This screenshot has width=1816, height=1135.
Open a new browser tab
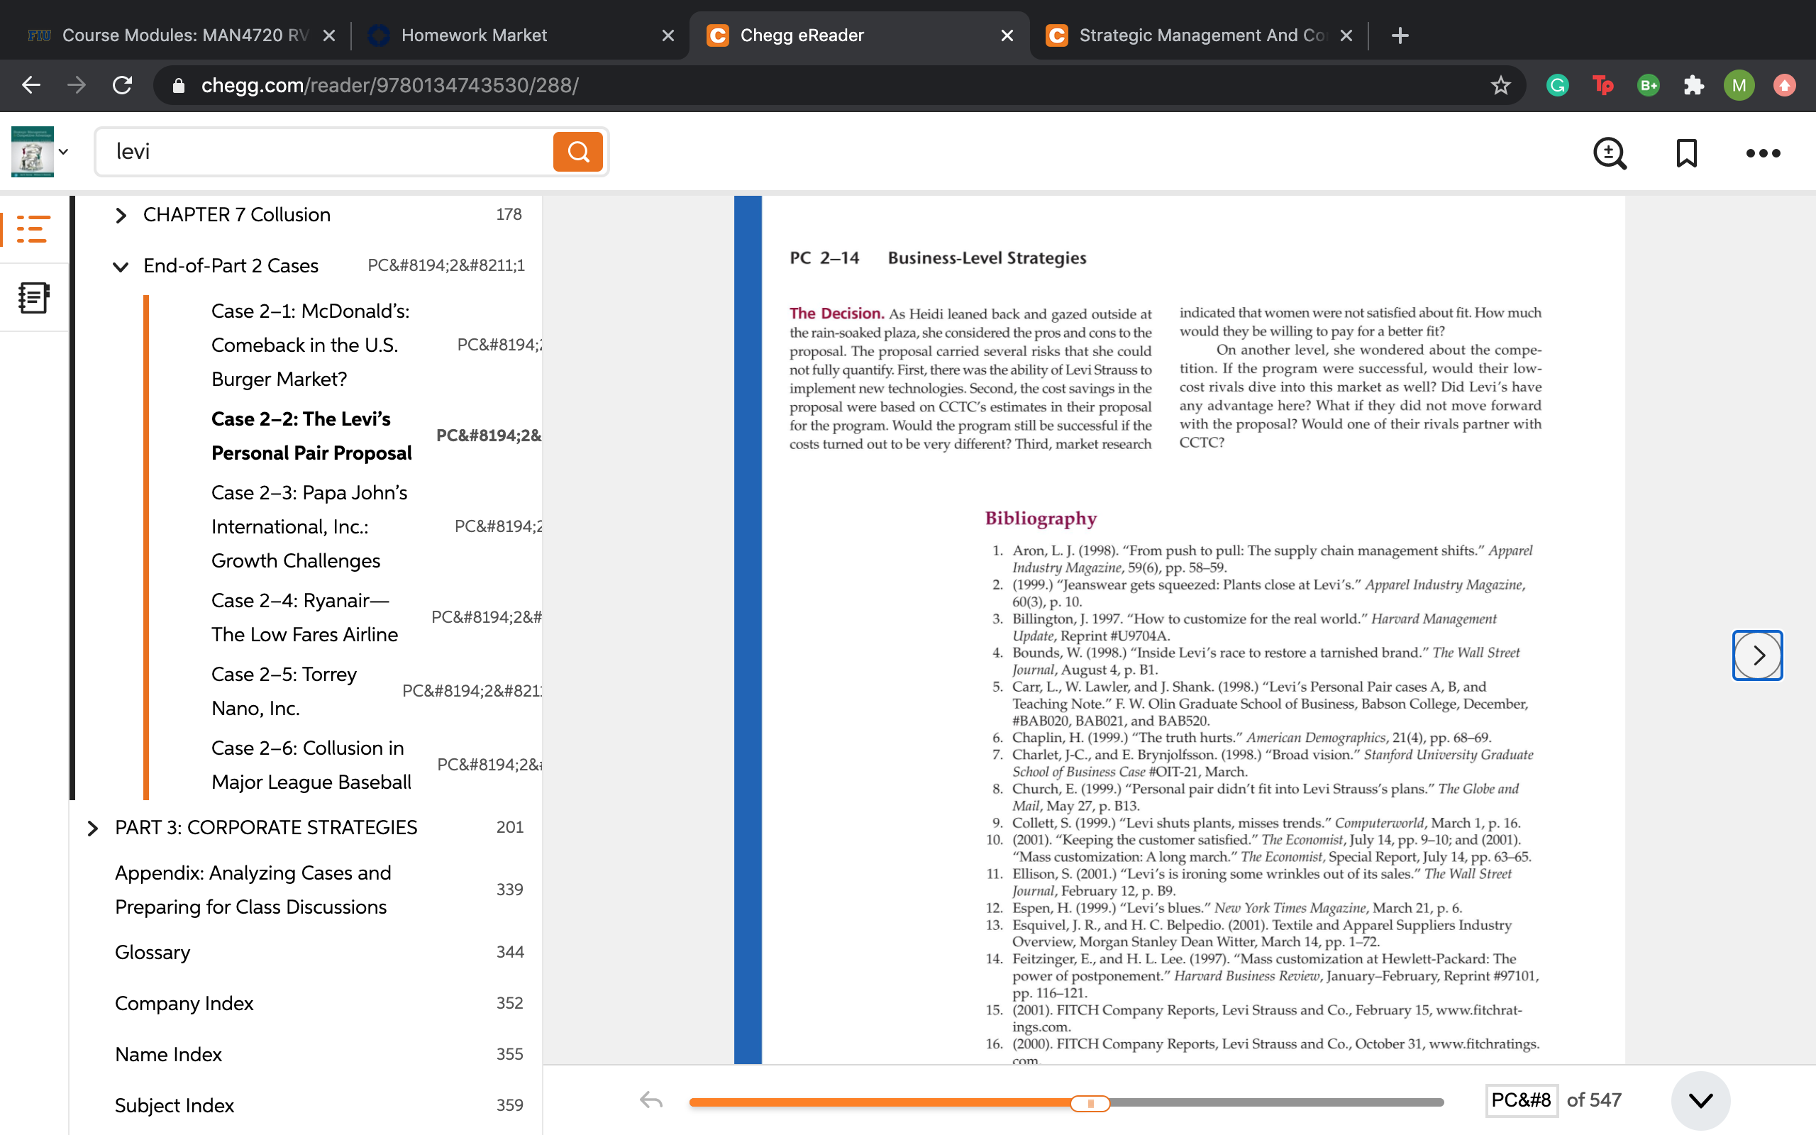[1400, 35]
